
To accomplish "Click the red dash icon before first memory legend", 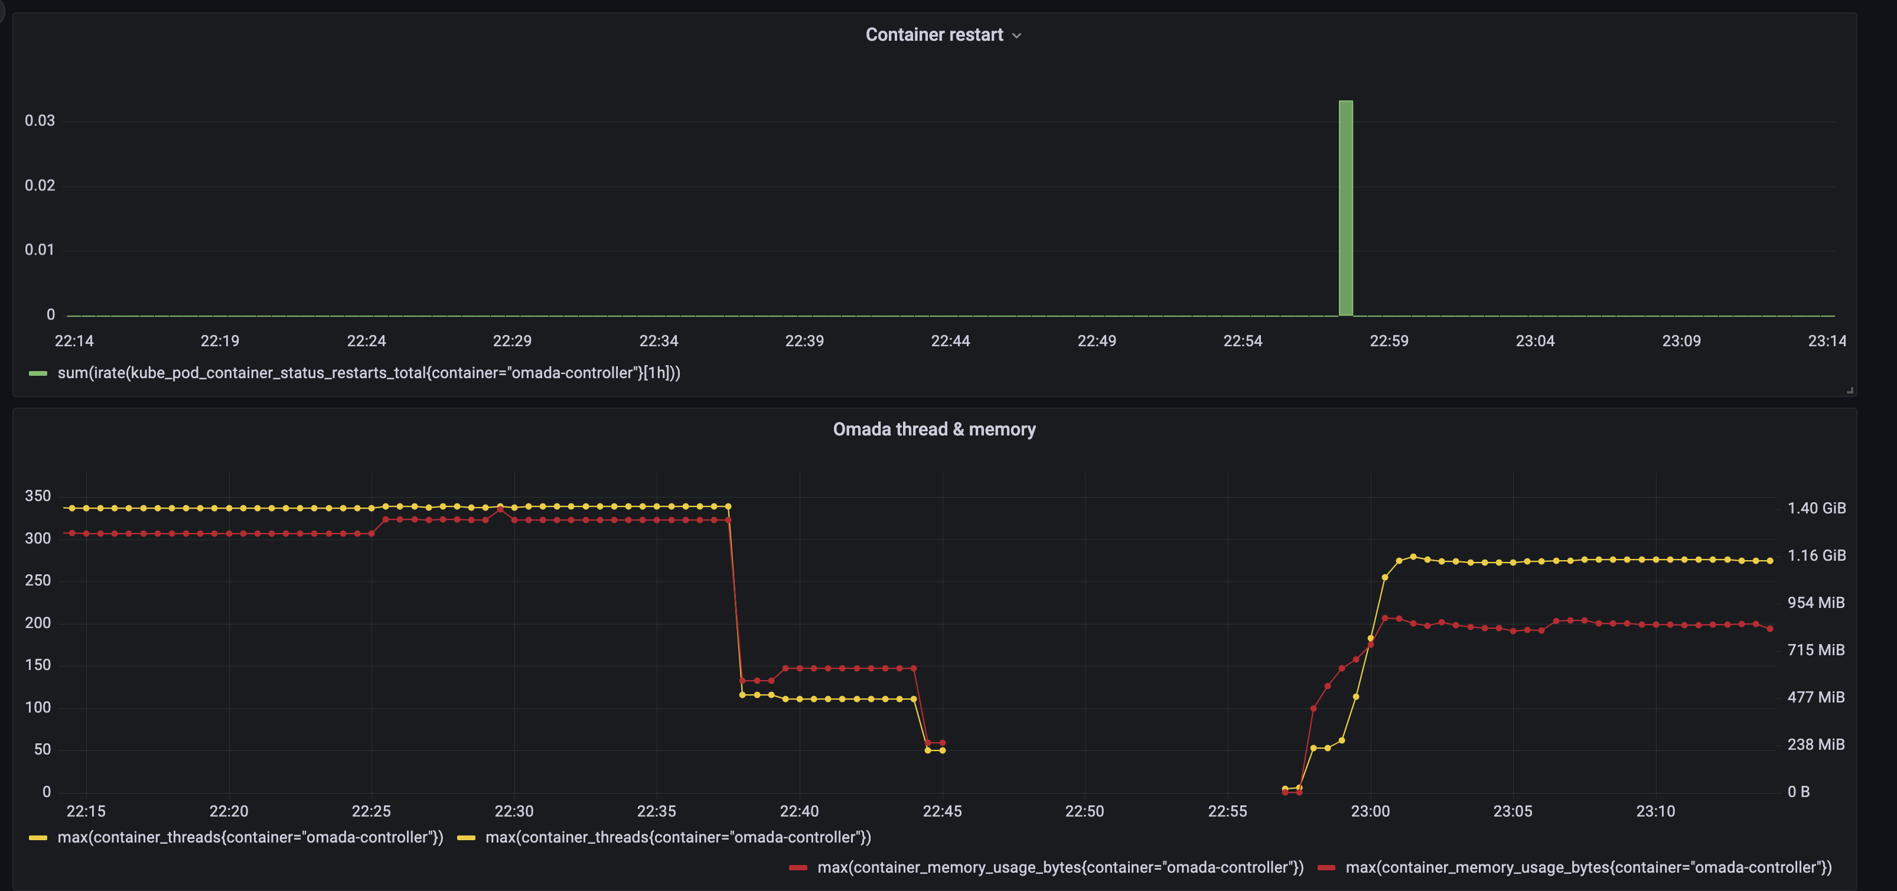I will 800,867.
